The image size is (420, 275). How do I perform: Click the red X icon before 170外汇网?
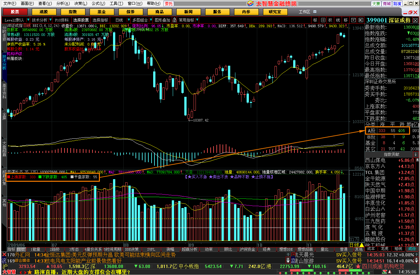4,255
